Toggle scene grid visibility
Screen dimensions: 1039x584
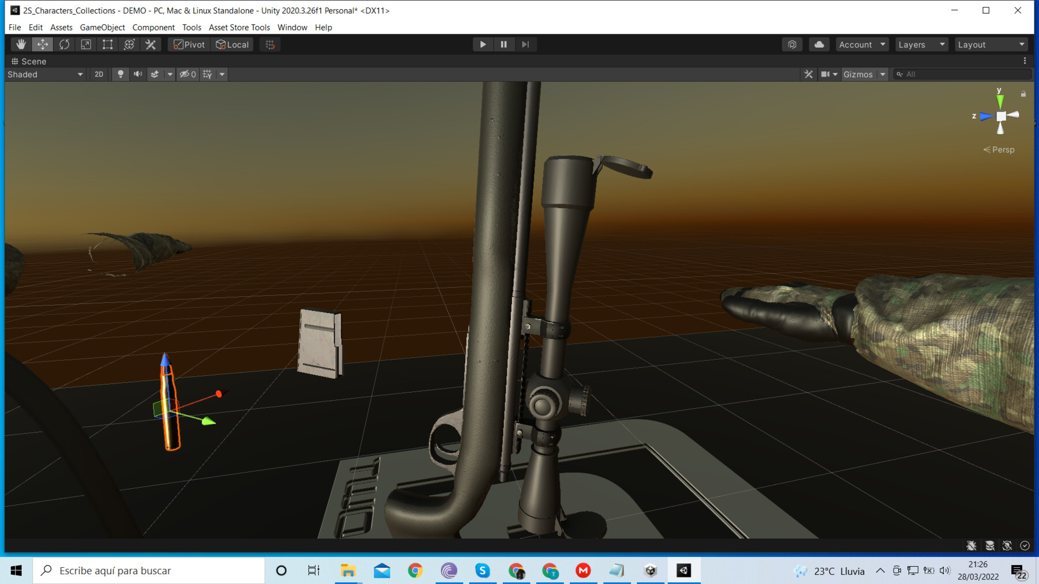207,74
